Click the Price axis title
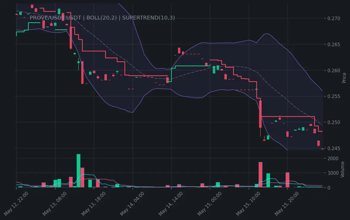This screenshot has width=350, height=220. (x=344, y=78)
